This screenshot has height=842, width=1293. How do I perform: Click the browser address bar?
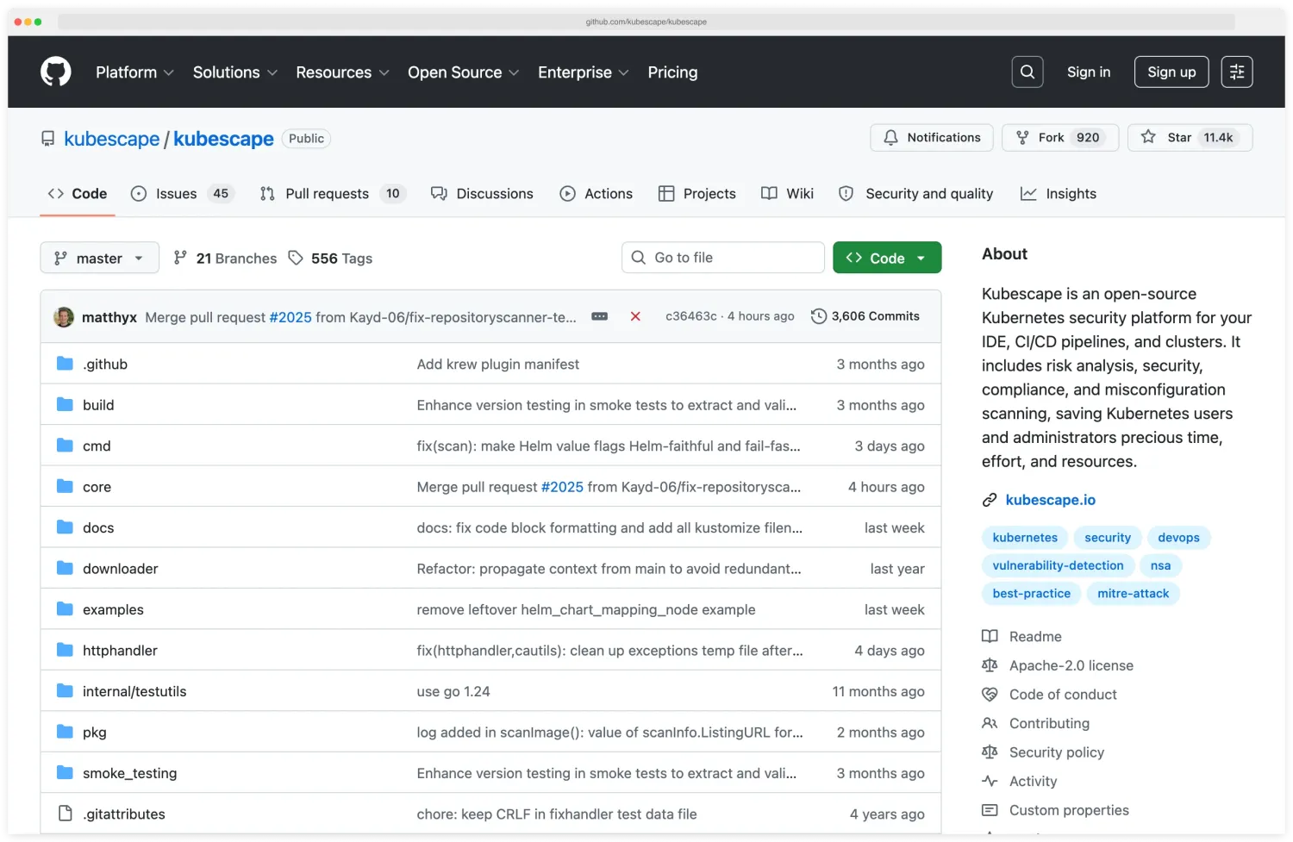[x=646, y=22]
